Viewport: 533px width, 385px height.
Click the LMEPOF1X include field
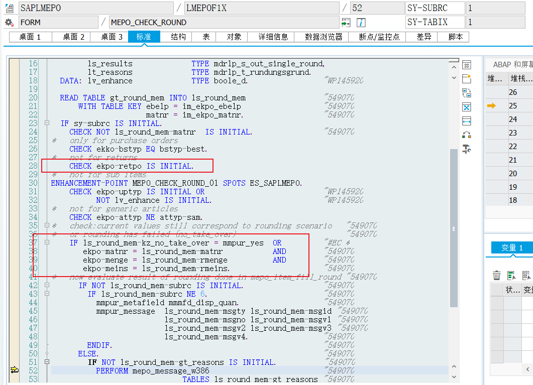262,8
